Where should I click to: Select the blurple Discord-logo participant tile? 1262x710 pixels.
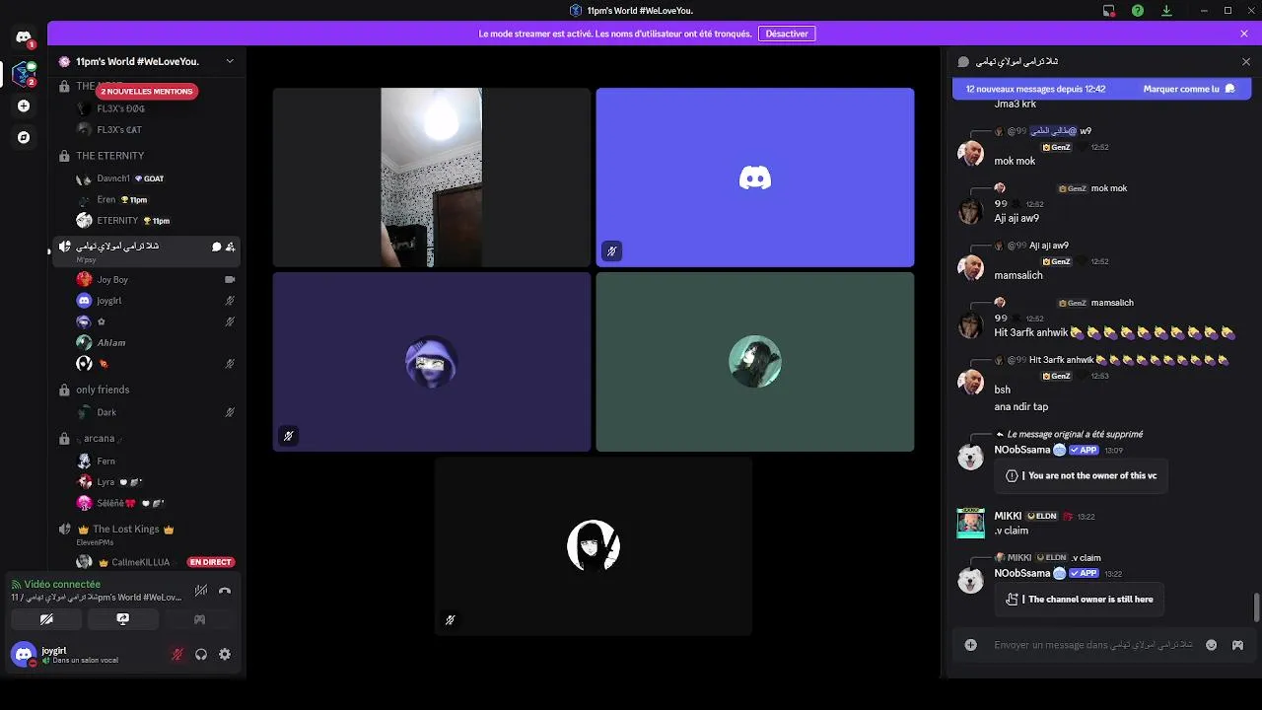tap(755, 177)
